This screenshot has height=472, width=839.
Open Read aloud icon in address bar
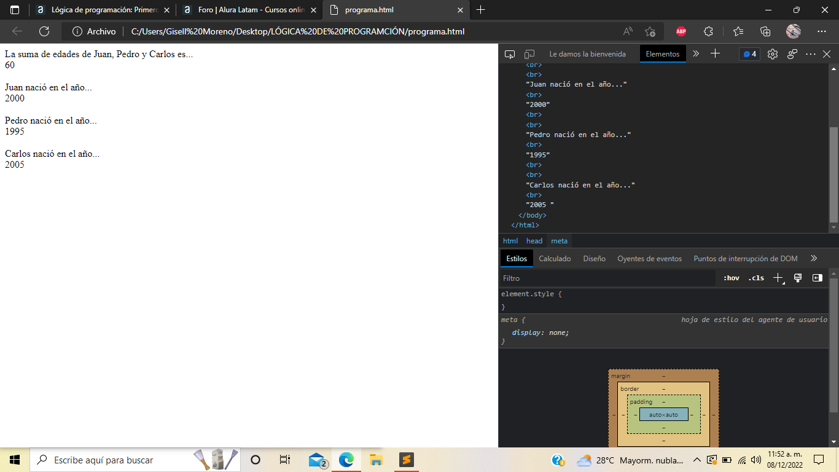628,31
